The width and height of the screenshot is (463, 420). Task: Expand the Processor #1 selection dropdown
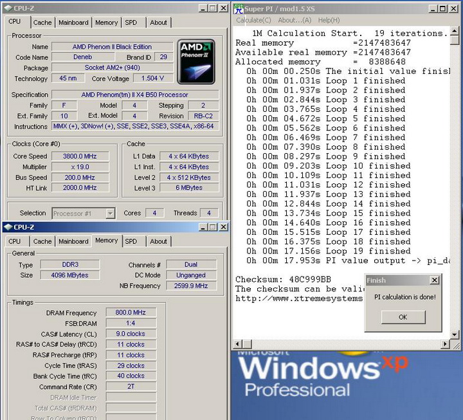(x=110, y=214)
